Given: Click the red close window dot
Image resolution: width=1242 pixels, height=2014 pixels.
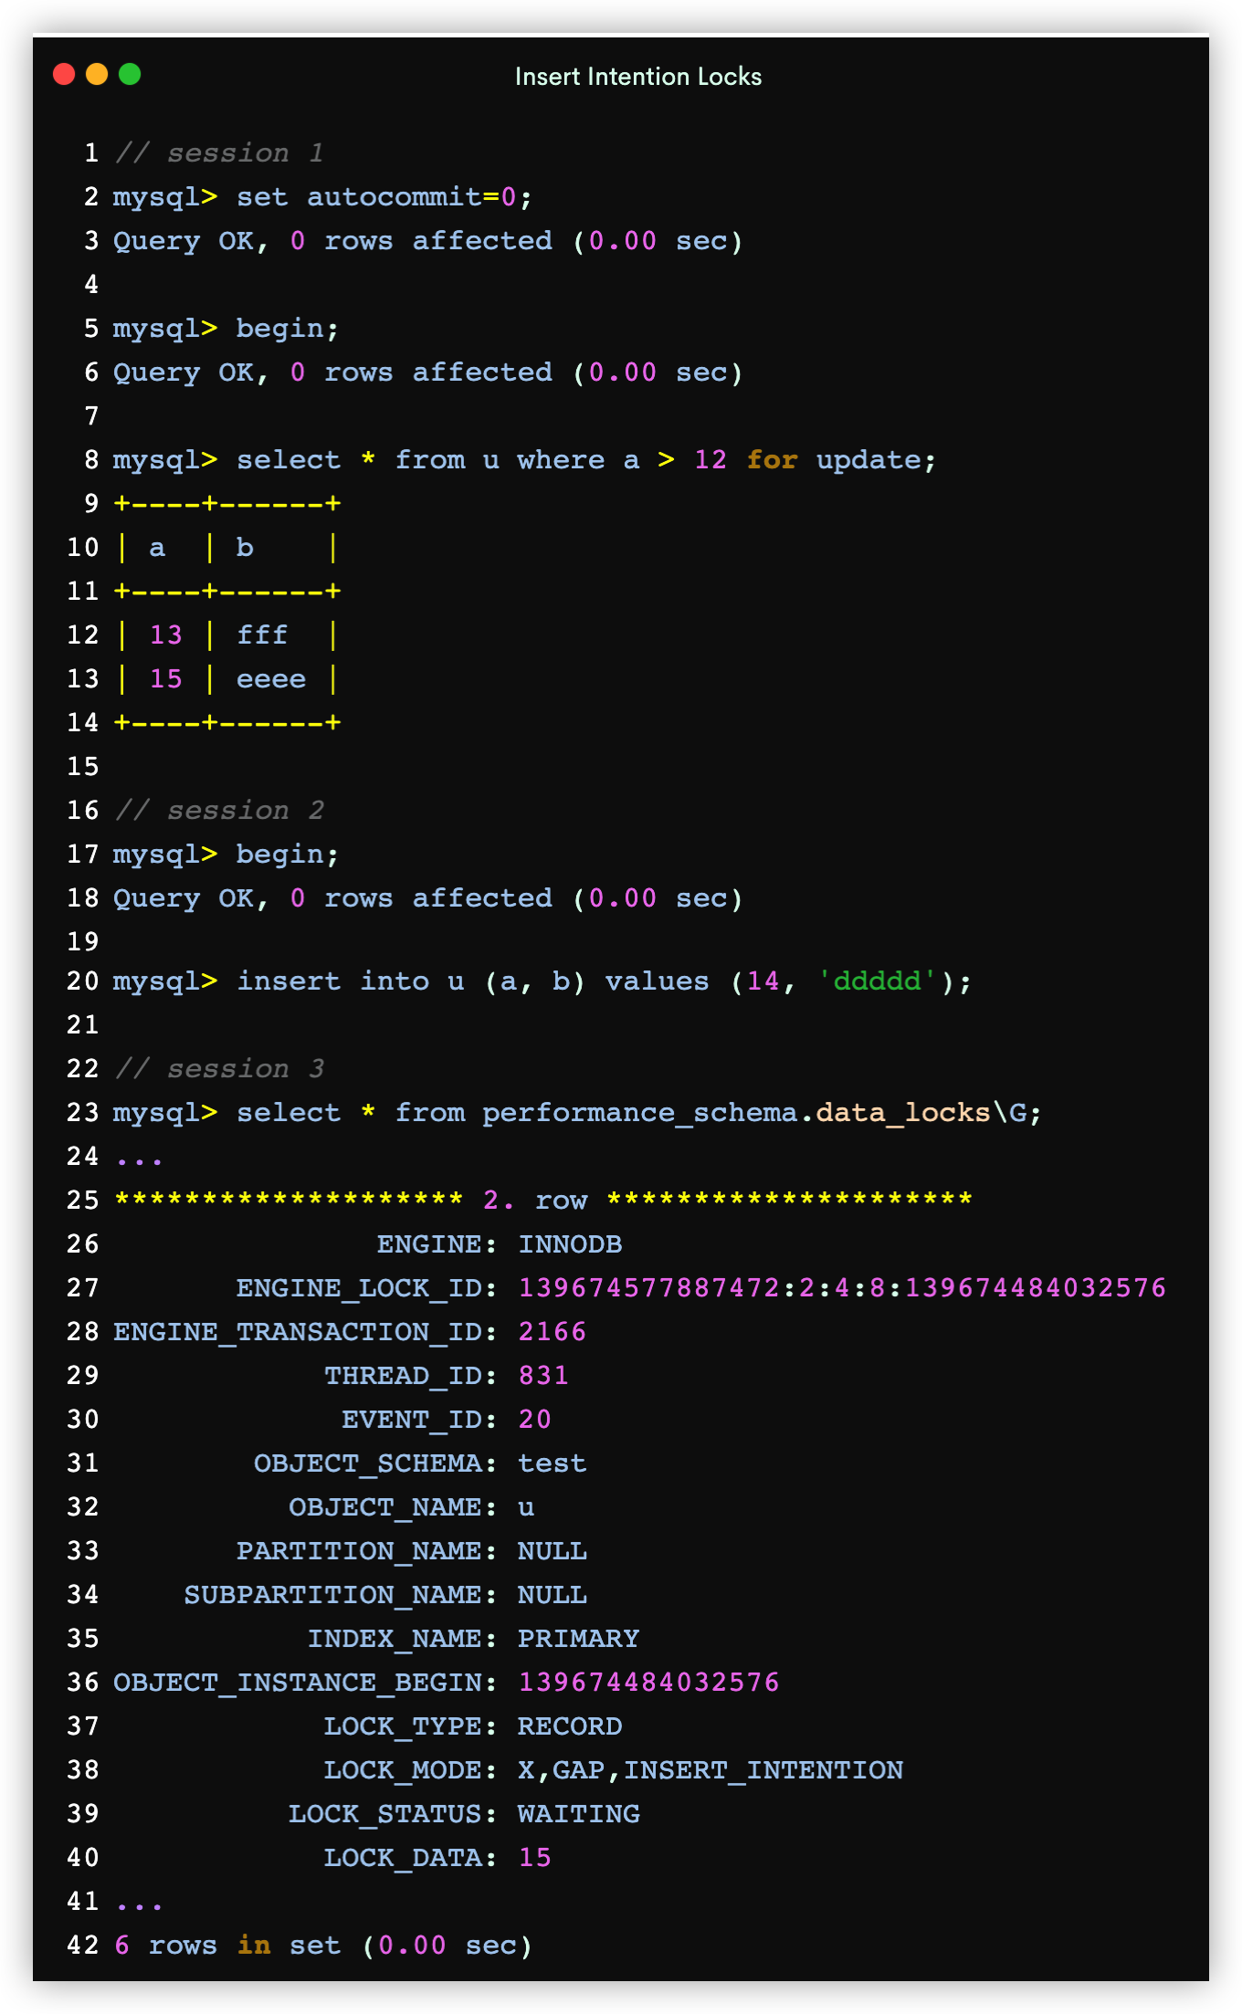Looking at the screenshot, I should pyautogui.click(x=64, y=74).
